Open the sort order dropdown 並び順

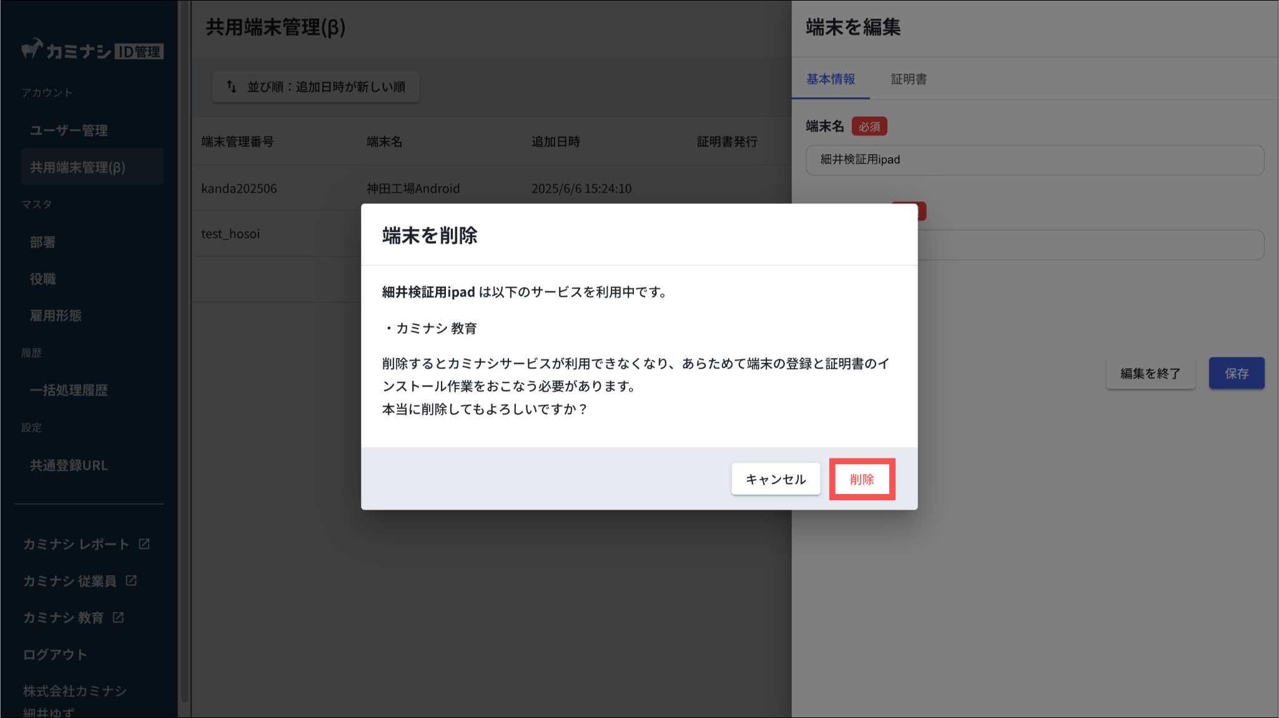(x=315, y=87)
